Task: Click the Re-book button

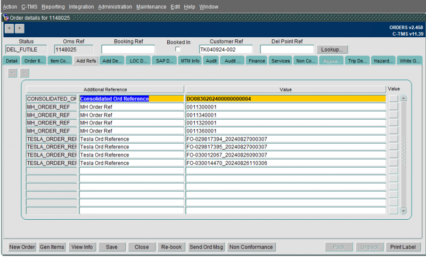Action: click(x=171, y=247)
